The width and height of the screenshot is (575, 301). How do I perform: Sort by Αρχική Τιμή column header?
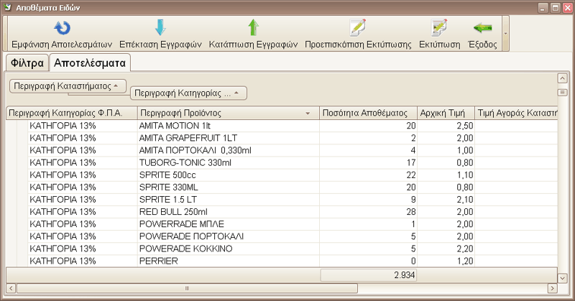pos(446,113)
